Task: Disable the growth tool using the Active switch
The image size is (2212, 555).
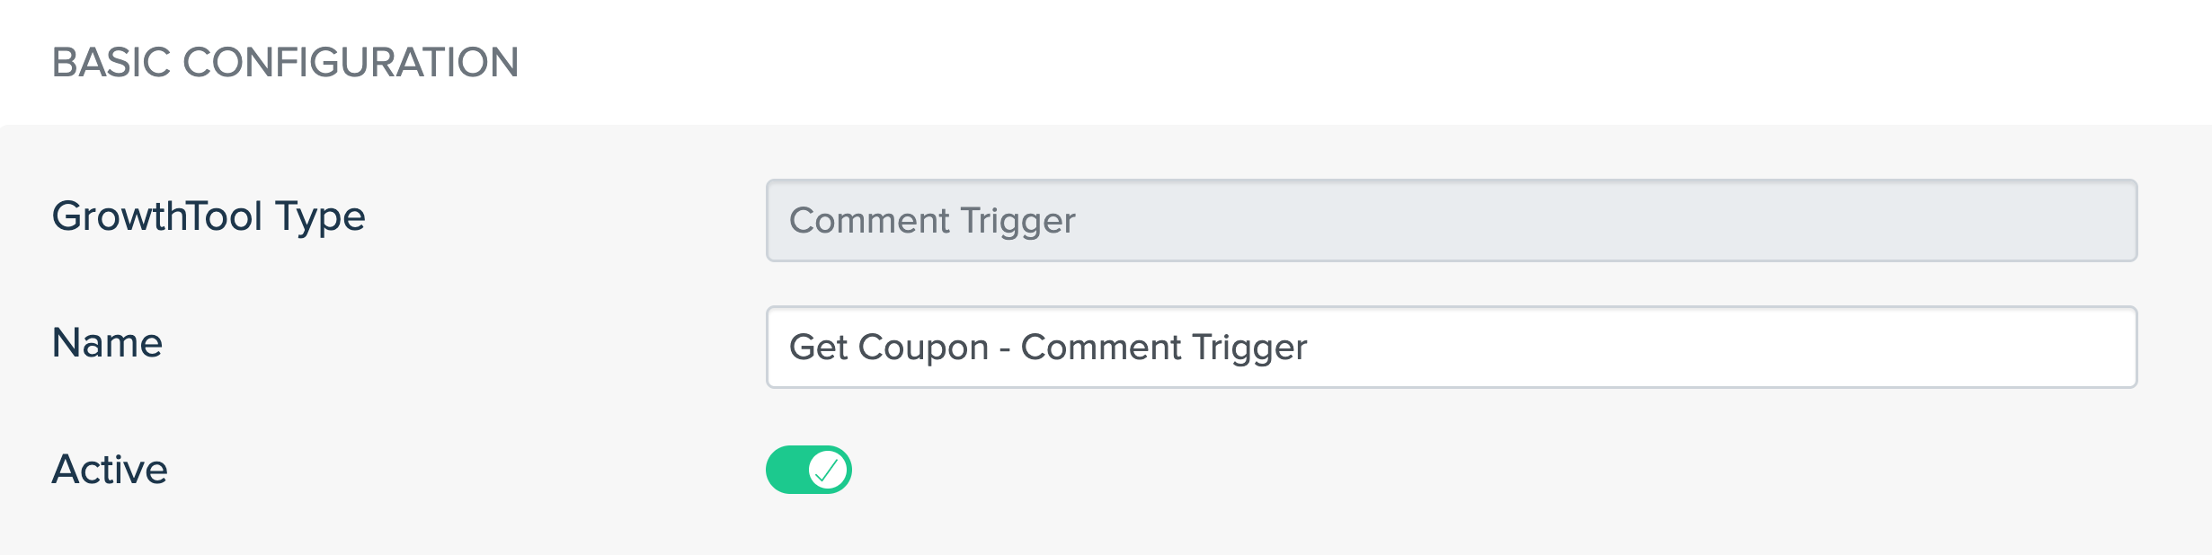Action: (808, 470)
